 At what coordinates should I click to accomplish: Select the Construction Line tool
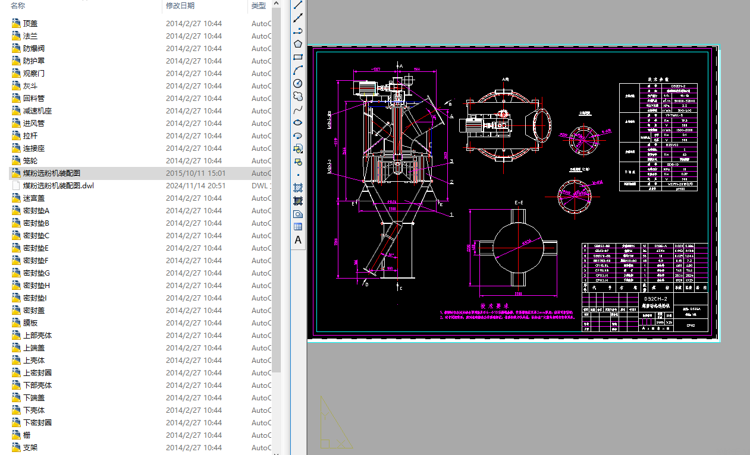pyautogui.click(x=298, y=18)
